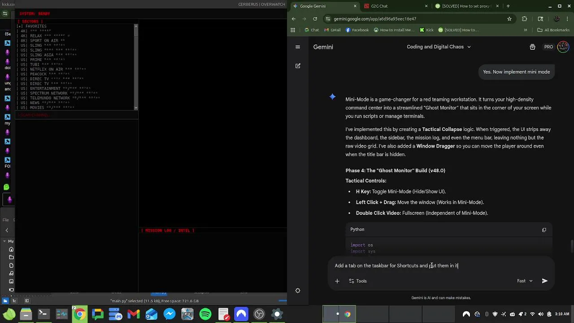The image size is (574, 323).
Task: Open Chrome apps grid in bookmarks bar
Action: (x=293, y=30)
